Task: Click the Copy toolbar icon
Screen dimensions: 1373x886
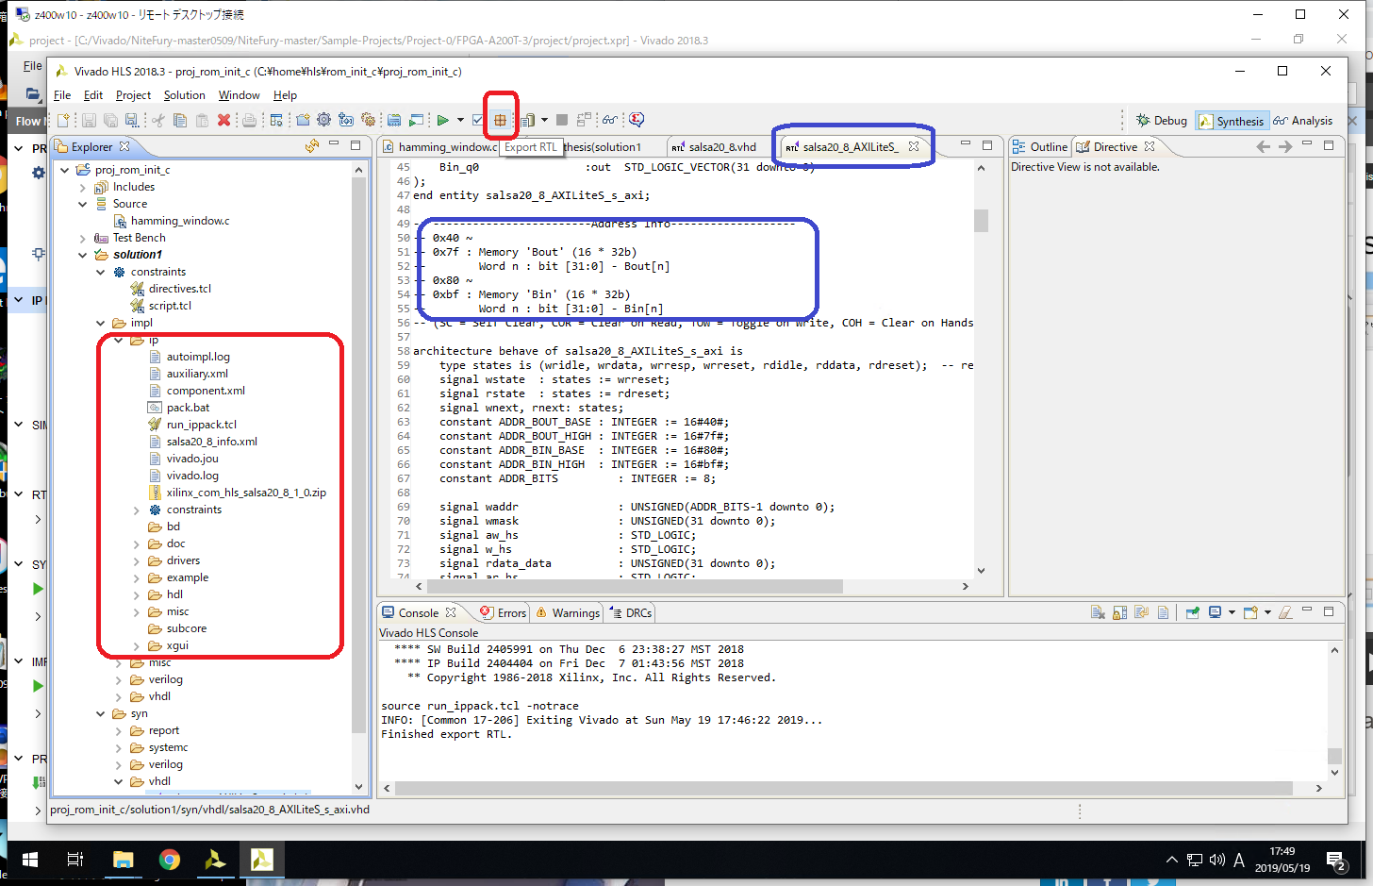Action: coord(180,120)
